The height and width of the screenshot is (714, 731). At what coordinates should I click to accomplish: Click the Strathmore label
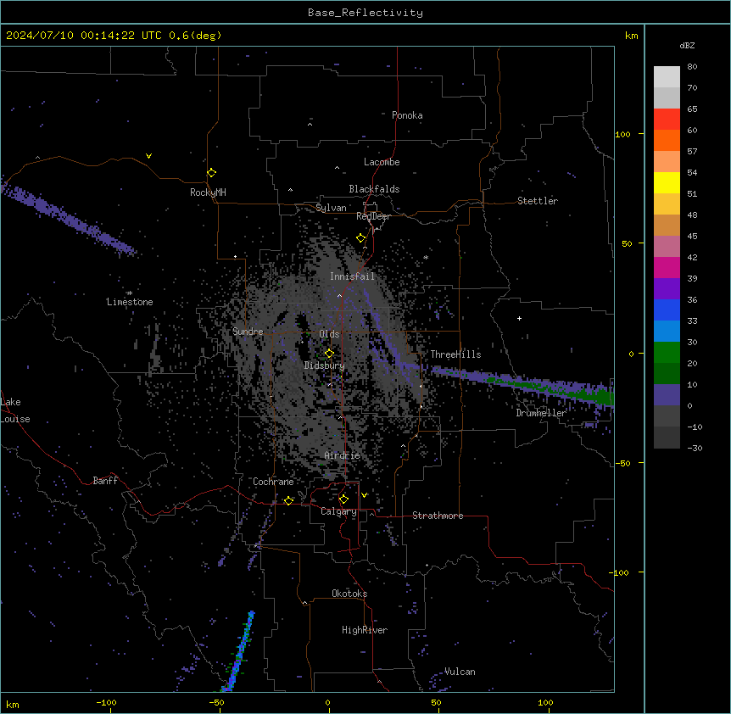[438, 516]
